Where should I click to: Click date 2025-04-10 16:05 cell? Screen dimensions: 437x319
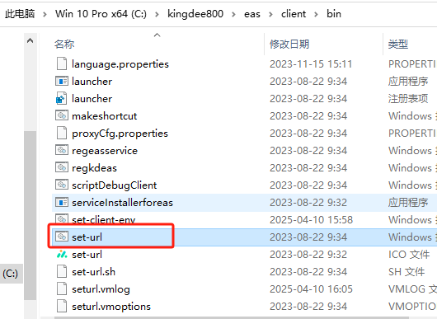click(311, 289)
